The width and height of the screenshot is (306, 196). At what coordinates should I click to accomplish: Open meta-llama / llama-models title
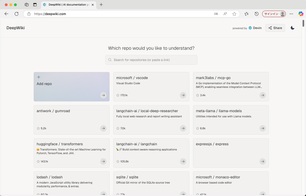(x=219, y=111)
